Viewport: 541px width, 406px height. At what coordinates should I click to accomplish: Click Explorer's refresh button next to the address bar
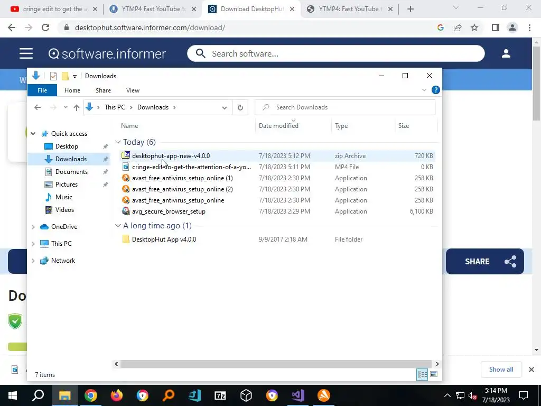[240, 107]
